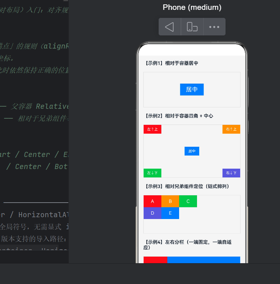Click the multi-device preview icon
The width and height of the screenshot is (280, 284).
(192, 27)
